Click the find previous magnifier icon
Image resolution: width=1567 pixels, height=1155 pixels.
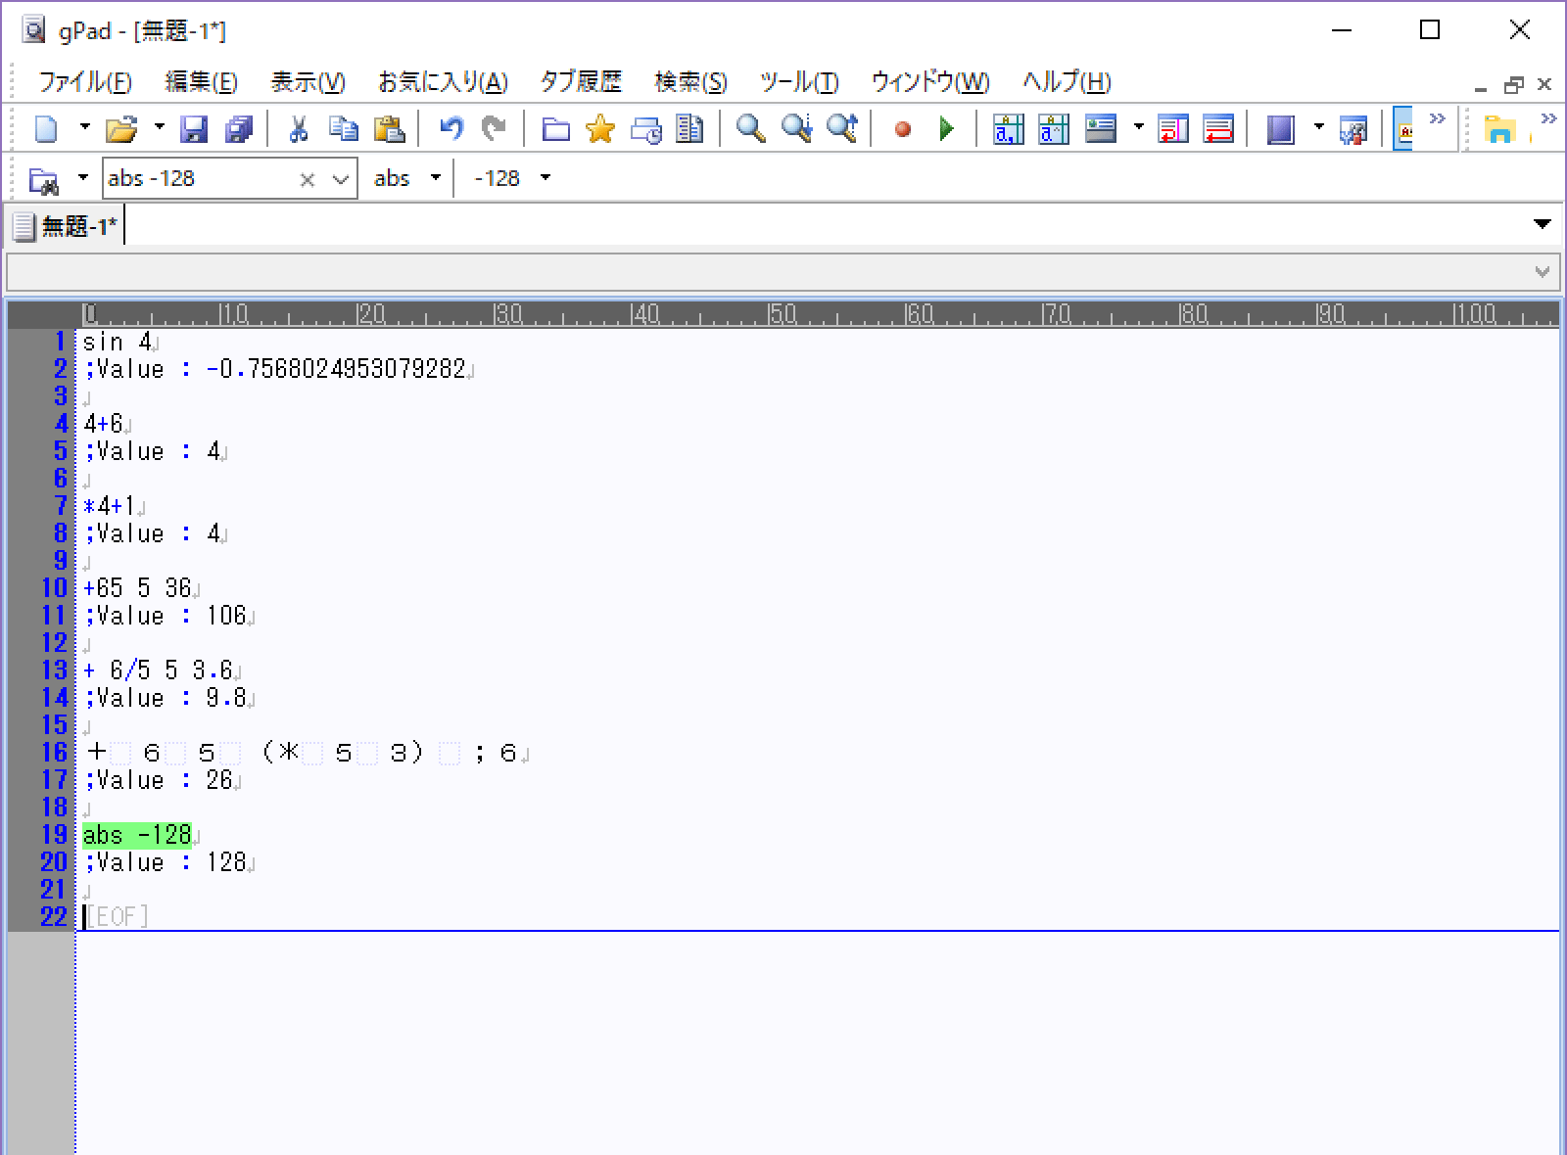(842, 128)
